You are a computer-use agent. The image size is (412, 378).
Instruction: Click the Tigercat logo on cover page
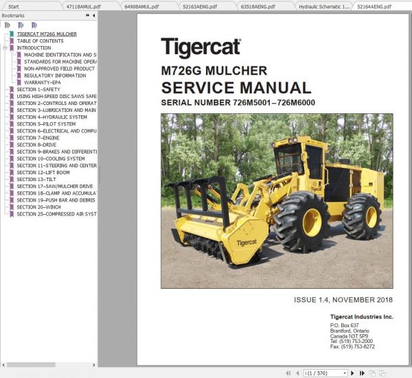[201, 47]
